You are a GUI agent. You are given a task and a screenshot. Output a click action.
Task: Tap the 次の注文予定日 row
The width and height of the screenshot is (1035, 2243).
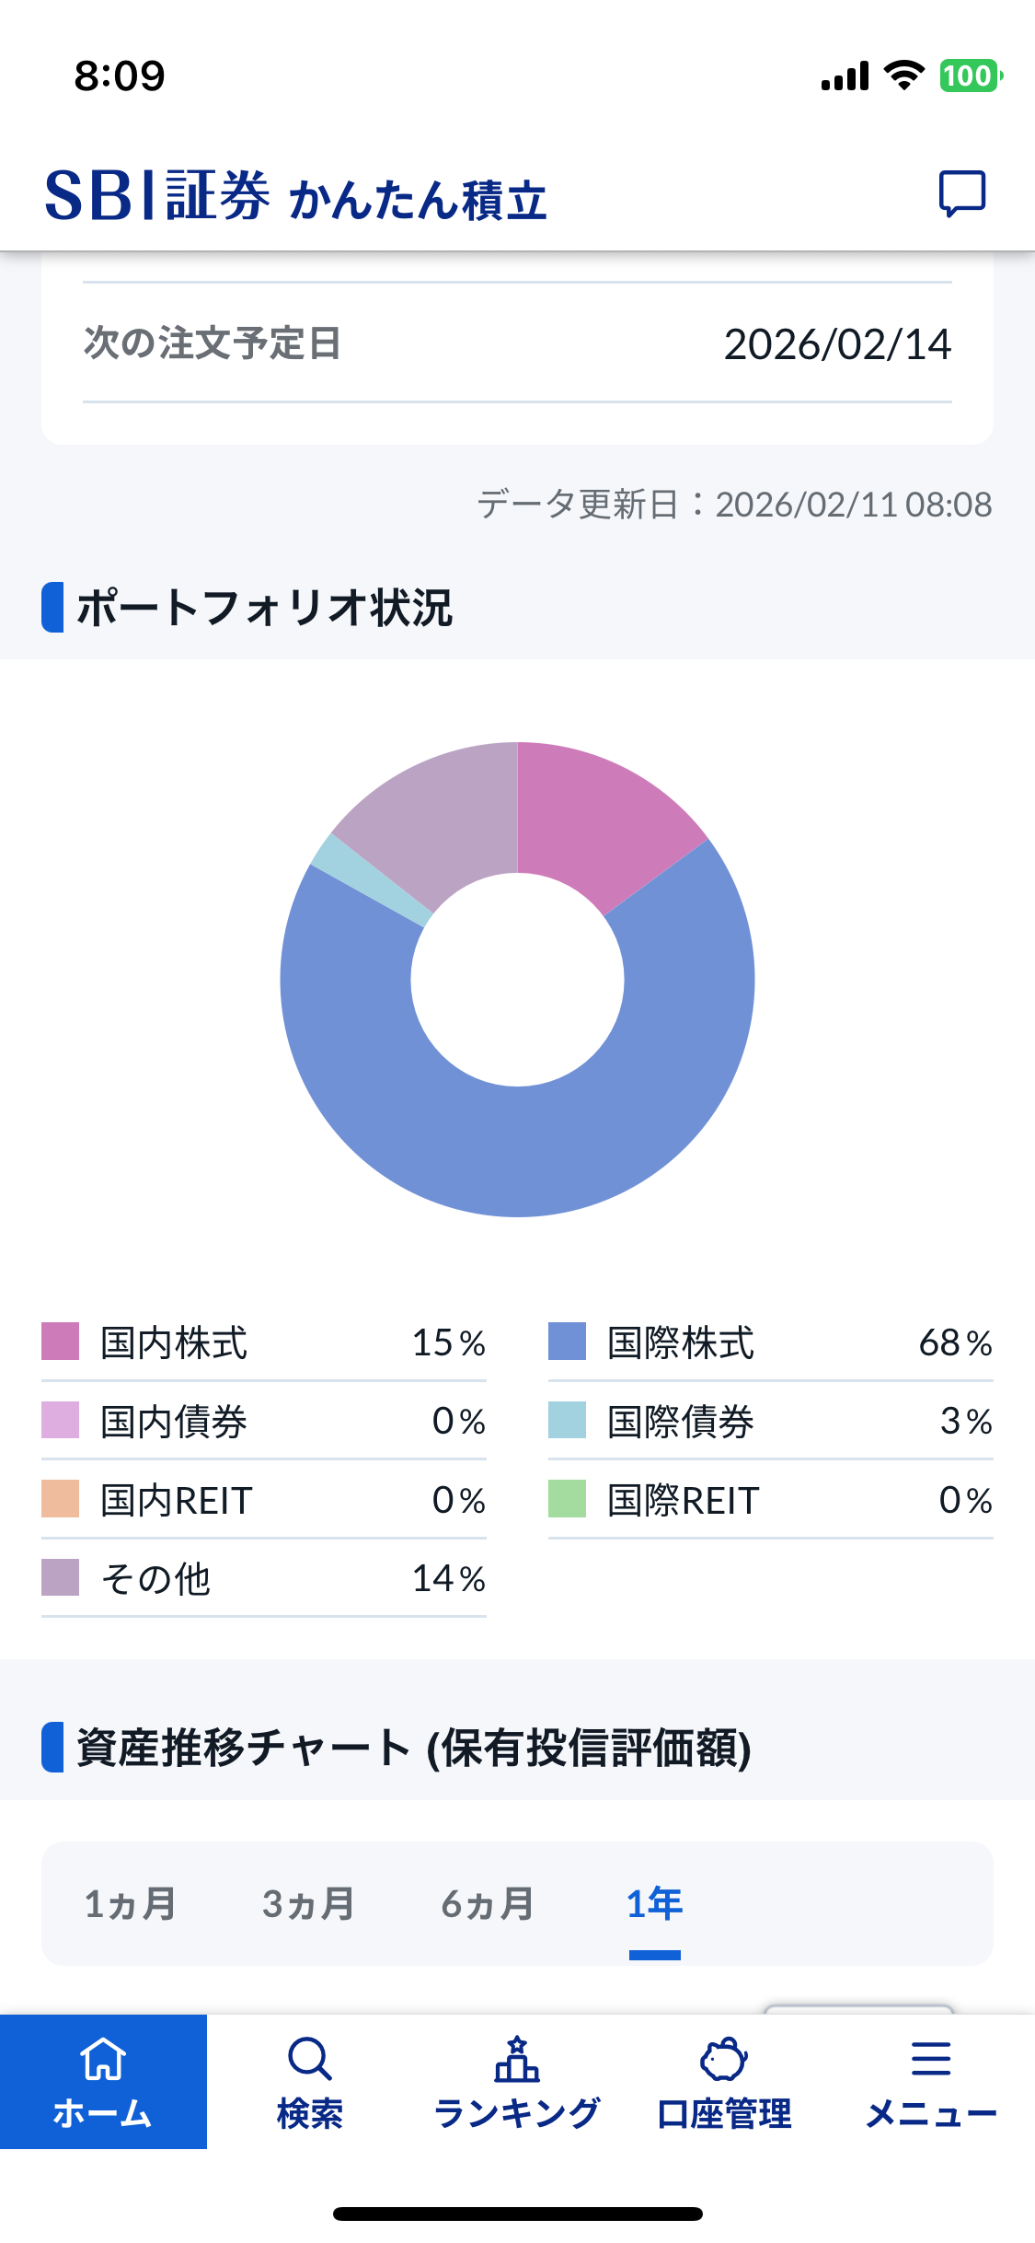pyautogui.click(x=517, y=343)
